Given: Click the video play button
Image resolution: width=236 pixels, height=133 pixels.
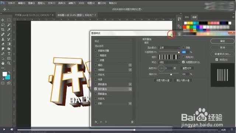Looking at the screenshot, I should [x=4, y=129].
